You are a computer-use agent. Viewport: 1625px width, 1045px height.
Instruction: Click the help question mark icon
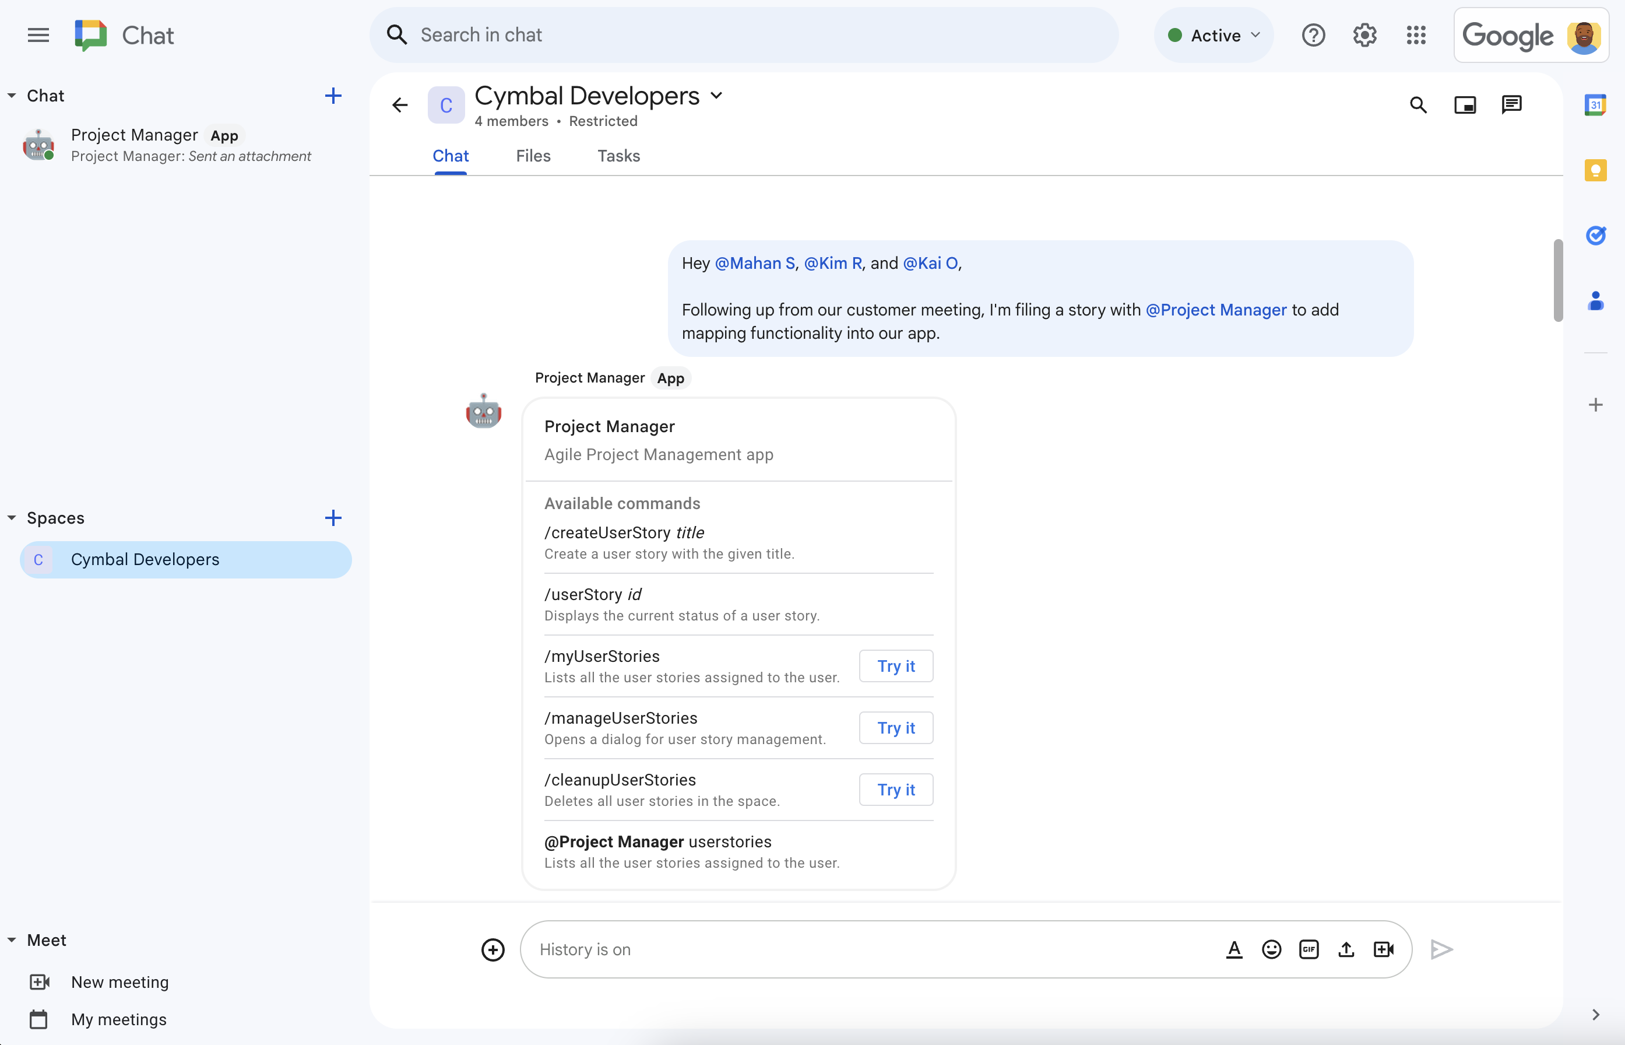pos(1313,34)
